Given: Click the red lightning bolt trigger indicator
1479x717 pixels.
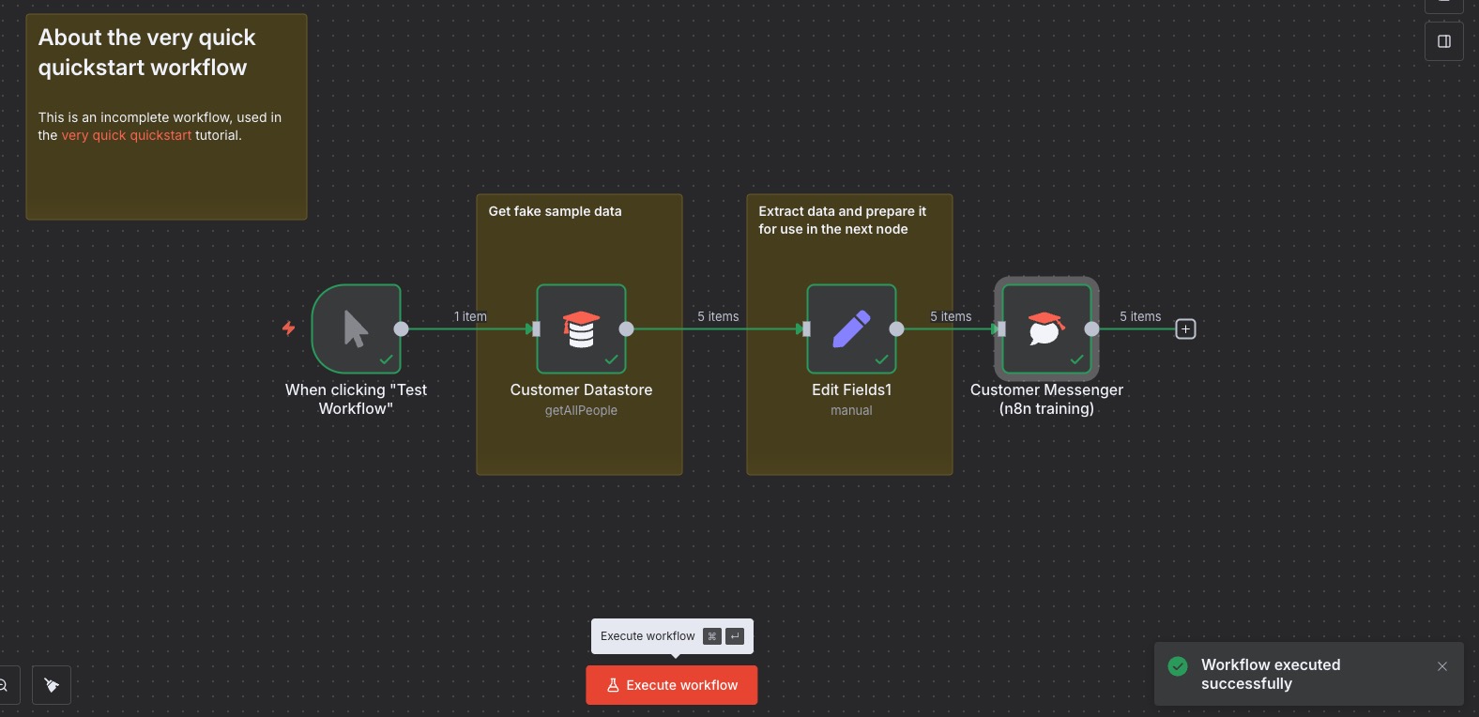Looking at the screenshot, I should click(x=289, y=328).
